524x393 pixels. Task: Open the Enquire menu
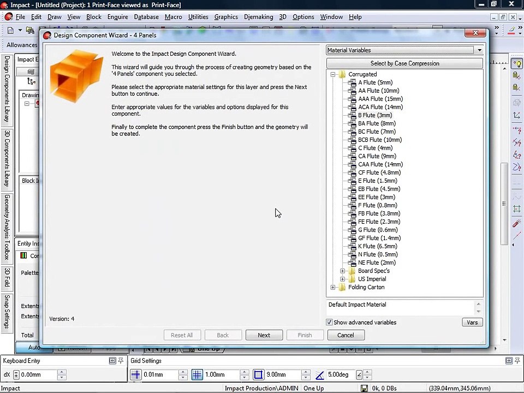(118, 17)
